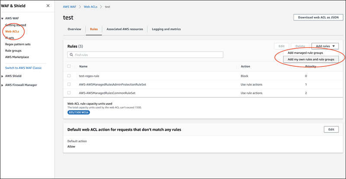Choose Add managed rule groups

pyautogui.click(x=305, y=53)
